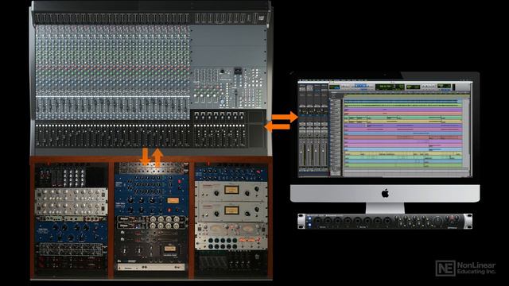Screen dimensions: 509x286
Task: Click the white unit at the bottom of the center rack
Action: point(151,267)
